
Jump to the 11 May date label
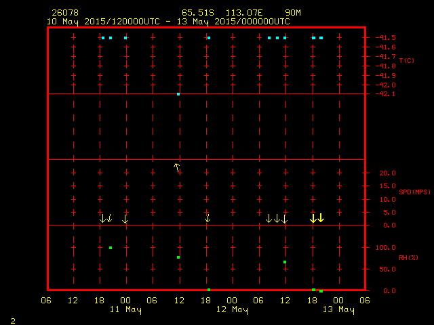pyautogui.click(x=125, y=310)
